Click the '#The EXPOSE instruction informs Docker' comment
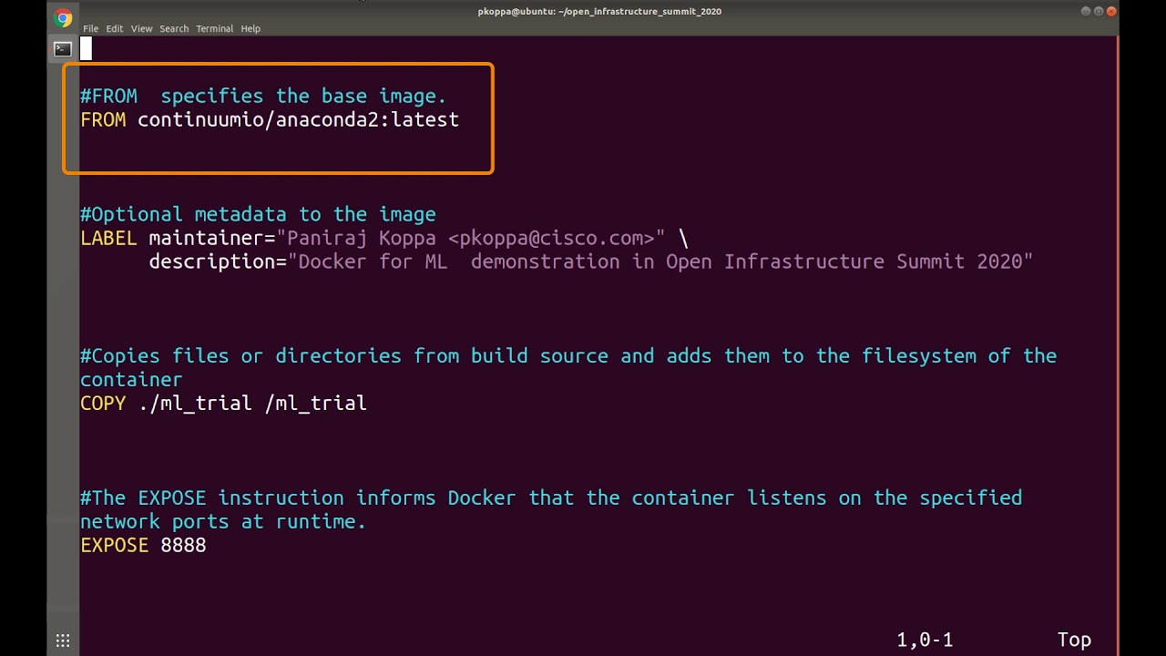Viewport: 1166px width, 656px height. [x=551, y=498]
